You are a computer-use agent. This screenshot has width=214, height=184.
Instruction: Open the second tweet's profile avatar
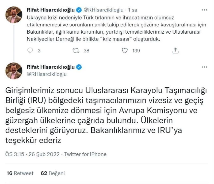(x=14, y=71)
